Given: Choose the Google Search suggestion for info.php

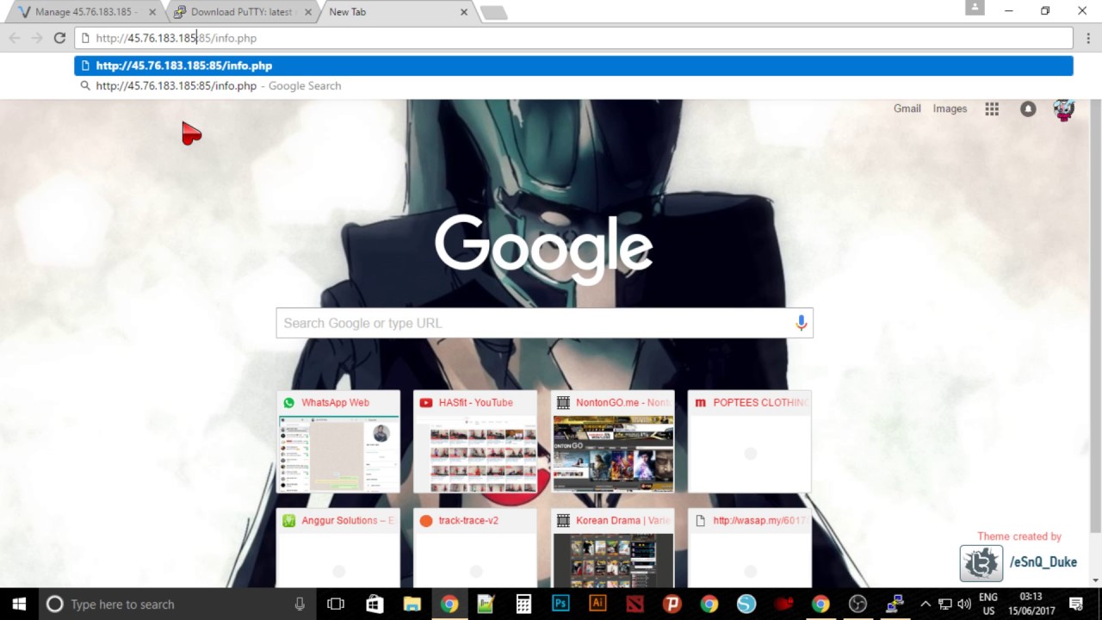Looking at the screenshot, I should 573,86.
